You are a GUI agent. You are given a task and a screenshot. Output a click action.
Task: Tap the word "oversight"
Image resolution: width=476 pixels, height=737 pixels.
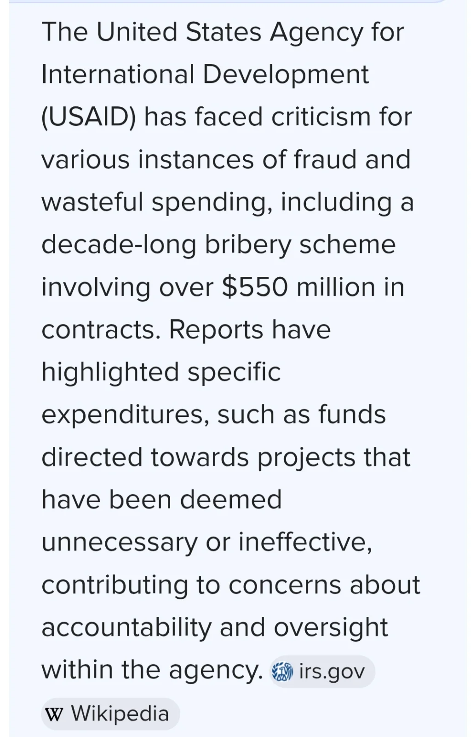[331, 627]
